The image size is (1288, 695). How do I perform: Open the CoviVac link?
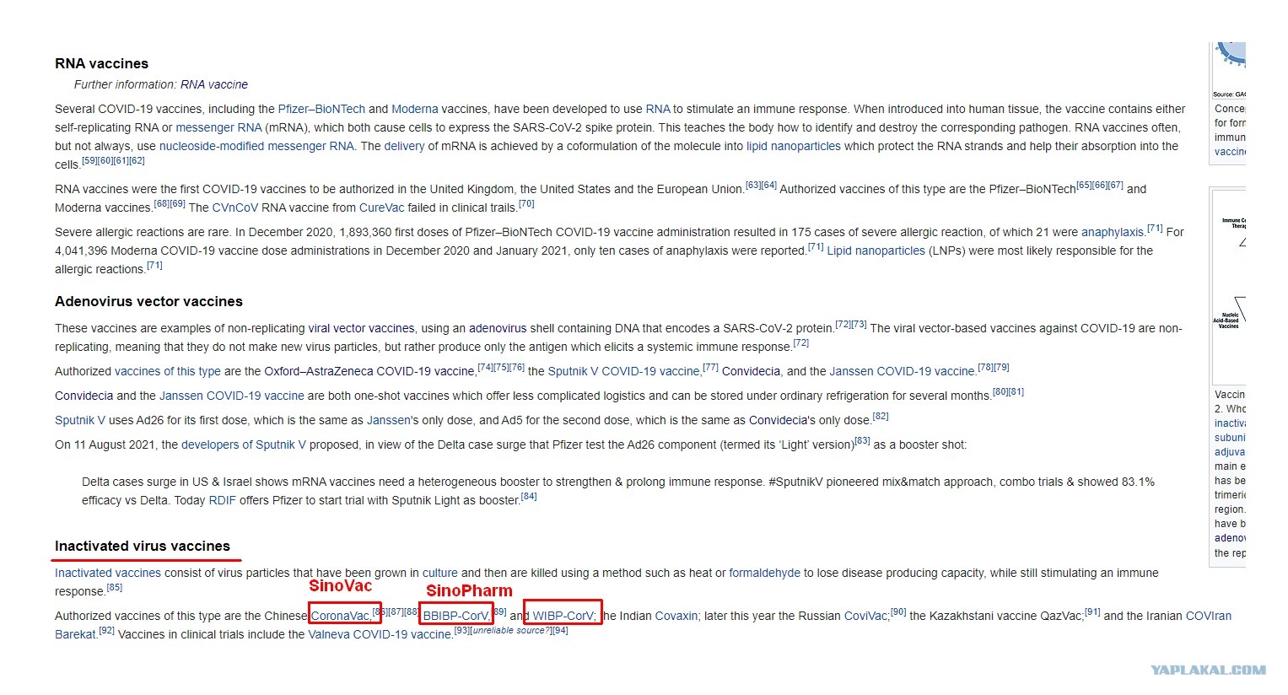(x=867, y=616)
